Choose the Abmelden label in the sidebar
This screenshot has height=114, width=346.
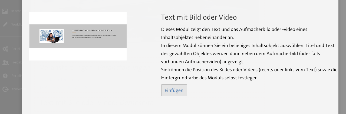tap(16, 89)
